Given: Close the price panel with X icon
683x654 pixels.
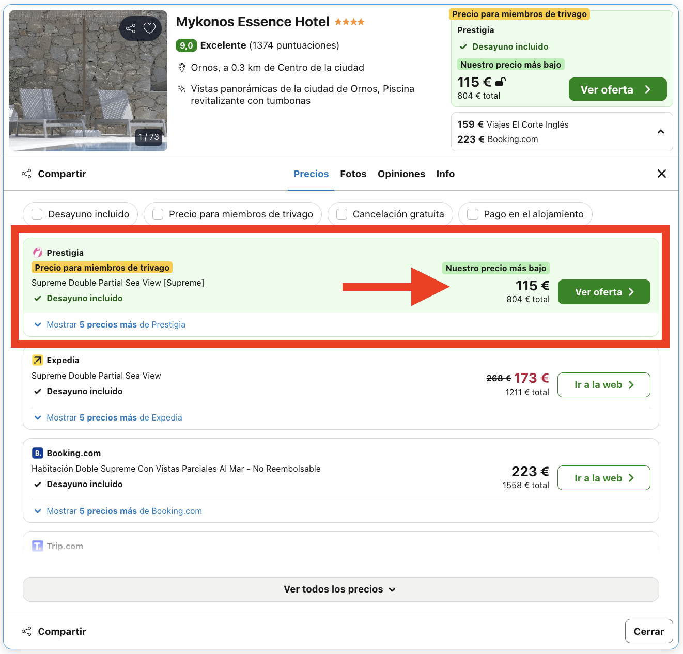Looking at the screenshot, I should tap(661, 174).
